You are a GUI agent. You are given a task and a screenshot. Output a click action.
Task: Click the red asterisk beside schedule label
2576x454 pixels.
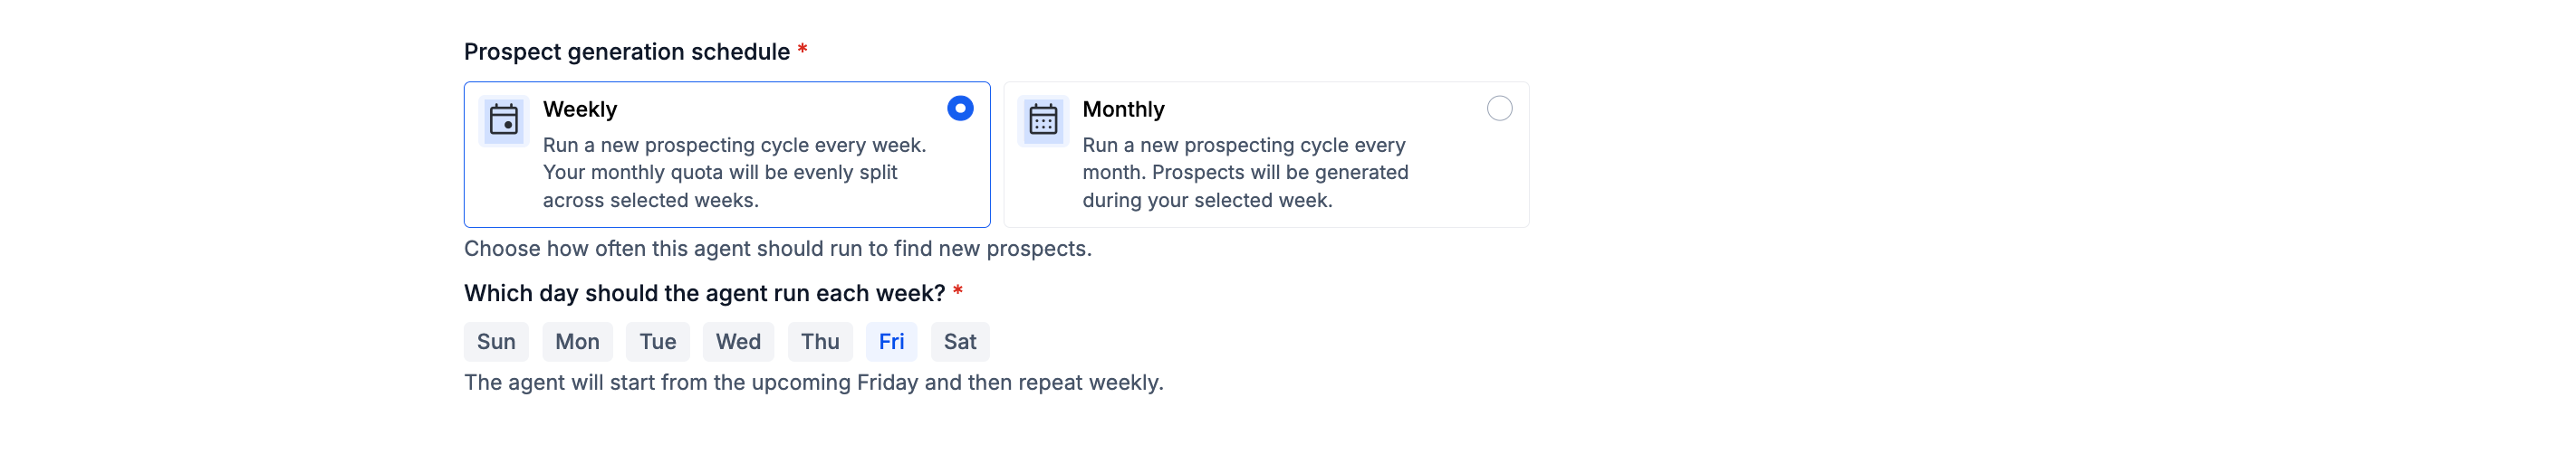802,49
